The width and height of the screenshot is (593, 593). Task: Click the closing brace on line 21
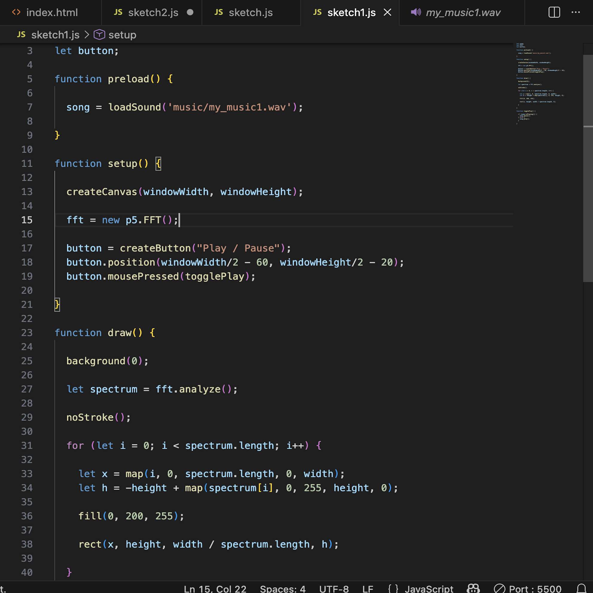coord(57,305)
